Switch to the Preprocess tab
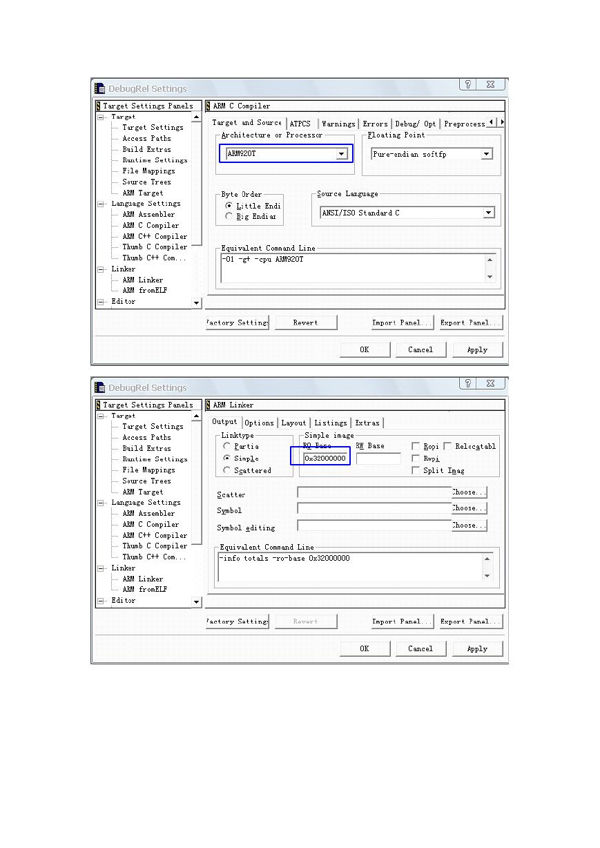 [464, 124]
